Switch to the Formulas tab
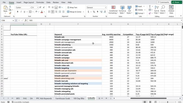Viewport: 183px width, 103px height. tap(40, 2)
